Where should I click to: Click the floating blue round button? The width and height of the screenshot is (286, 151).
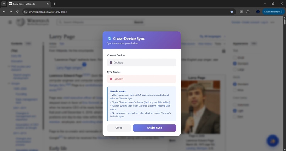click(x=273, y=141)
